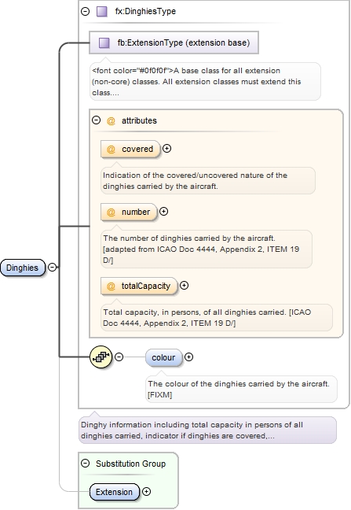Screen dimensions: 351x510
Task: Collapse the Dinghies element node
Action: pos(53,267)
